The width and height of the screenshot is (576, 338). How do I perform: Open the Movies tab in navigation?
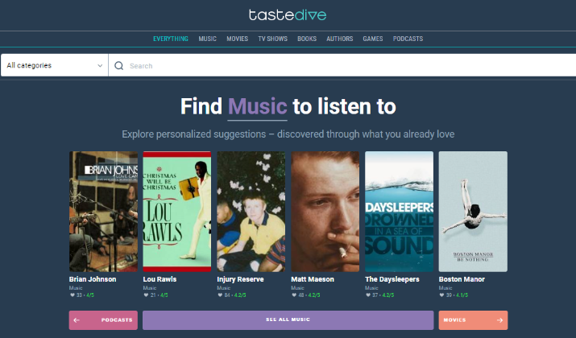(238, 39)
